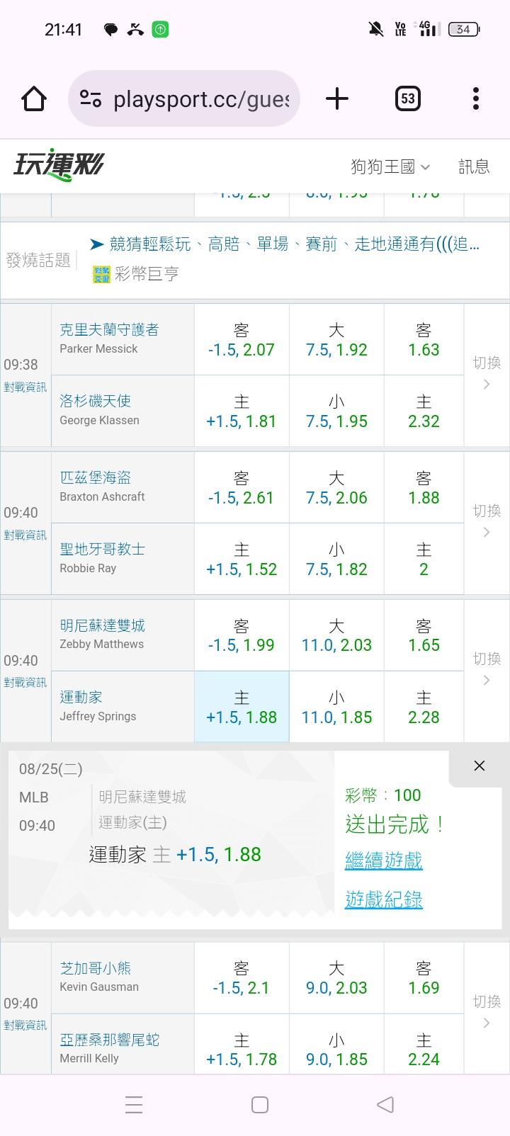Switch view with 切換 beside Cubs game
The width and height of the screenshot is (510, 1136).
tap(487, 1011)
